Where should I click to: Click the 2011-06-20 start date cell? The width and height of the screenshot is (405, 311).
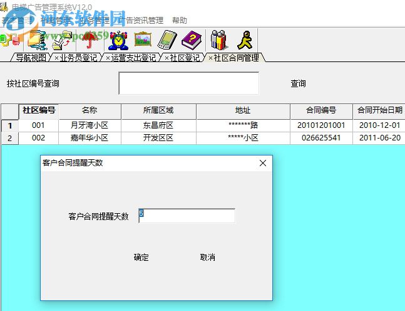click(x=379, y=138)
